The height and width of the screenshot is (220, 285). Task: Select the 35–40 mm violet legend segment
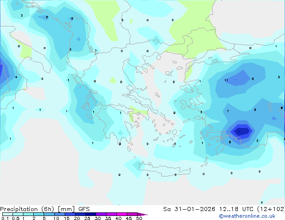click(x=111, y=214)
